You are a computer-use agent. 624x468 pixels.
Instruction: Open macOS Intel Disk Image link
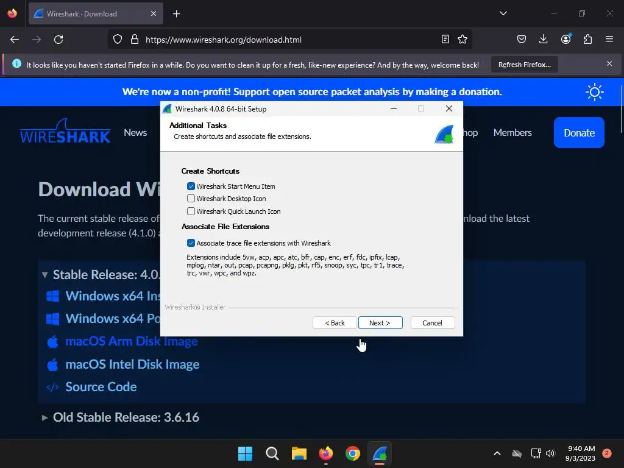[132, 364]
